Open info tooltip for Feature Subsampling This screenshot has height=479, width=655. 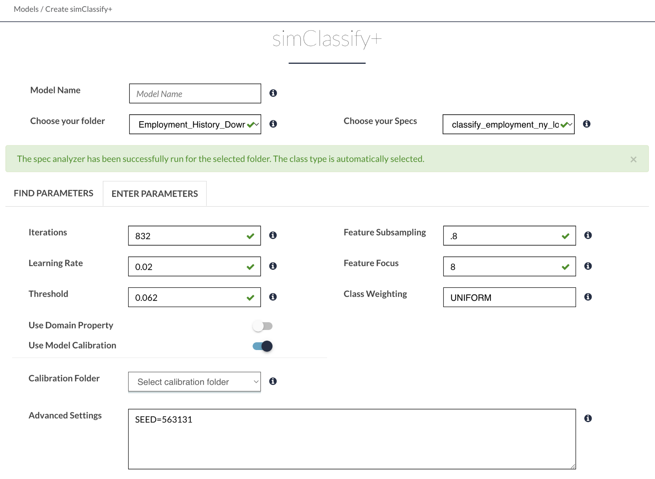coord(588,235)
